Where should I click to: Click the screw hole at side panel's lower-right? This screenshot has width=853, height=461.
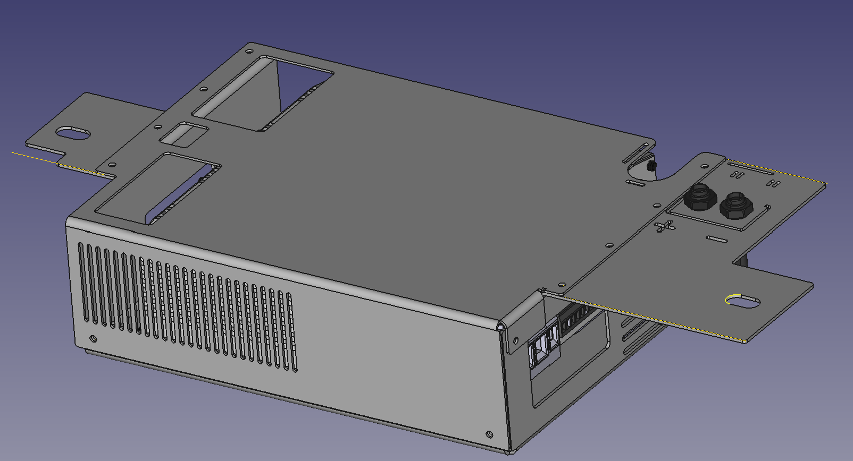click(489, 434)
